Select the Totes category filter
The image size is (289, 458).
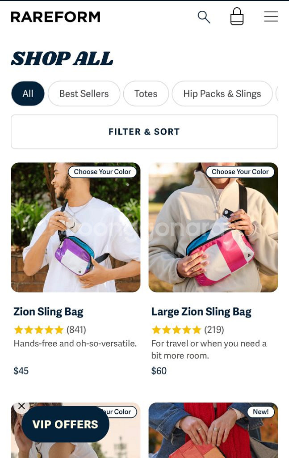tap(146, 93)
